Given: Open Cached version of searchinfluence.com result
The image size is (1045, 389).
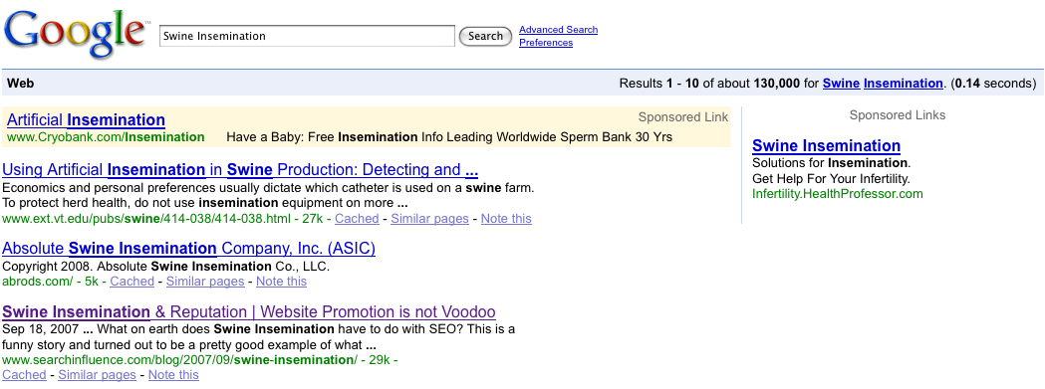Looking at the screenshot, I should tap(25, 375).
